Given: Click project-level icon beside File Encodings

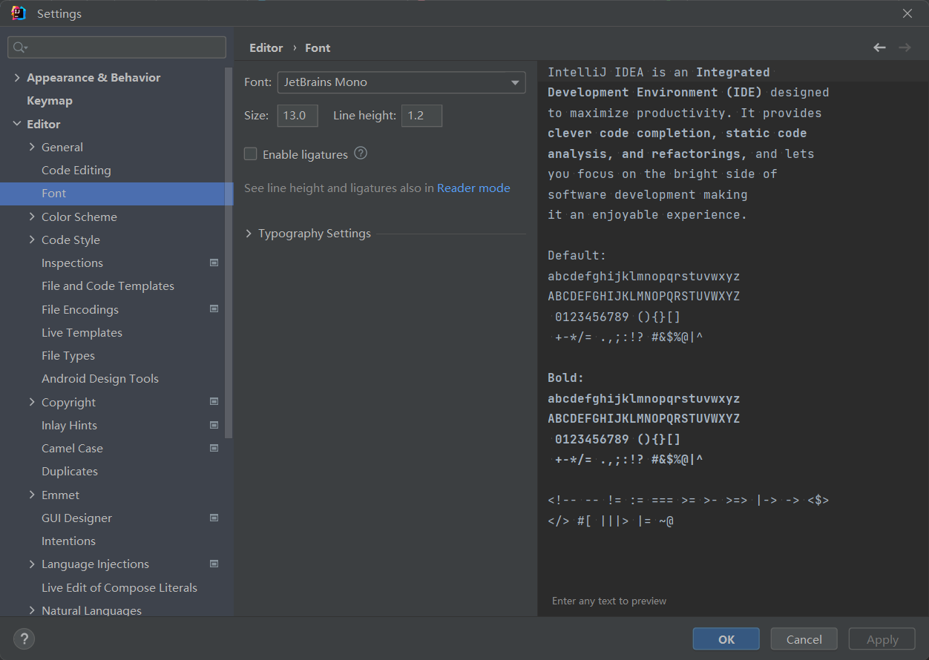Looking at the screenshot, I should 214,308.
